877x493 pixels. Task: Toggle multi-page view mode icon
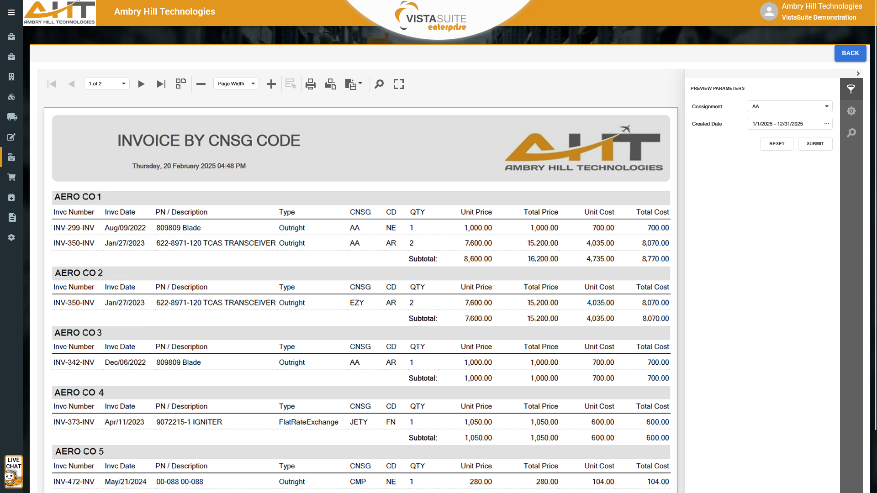point(181,84)
